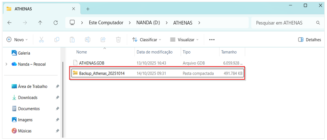Open the Classificar sort dropdown
This screenshot has height=140, width=327.
click(146, 40)
